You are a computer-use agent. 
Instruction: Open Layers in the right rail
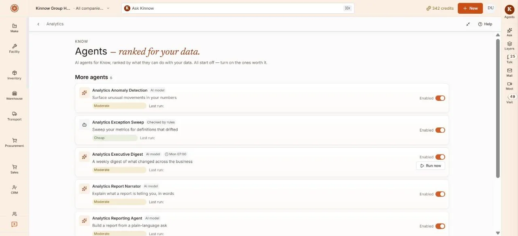(x=510, y=46)
